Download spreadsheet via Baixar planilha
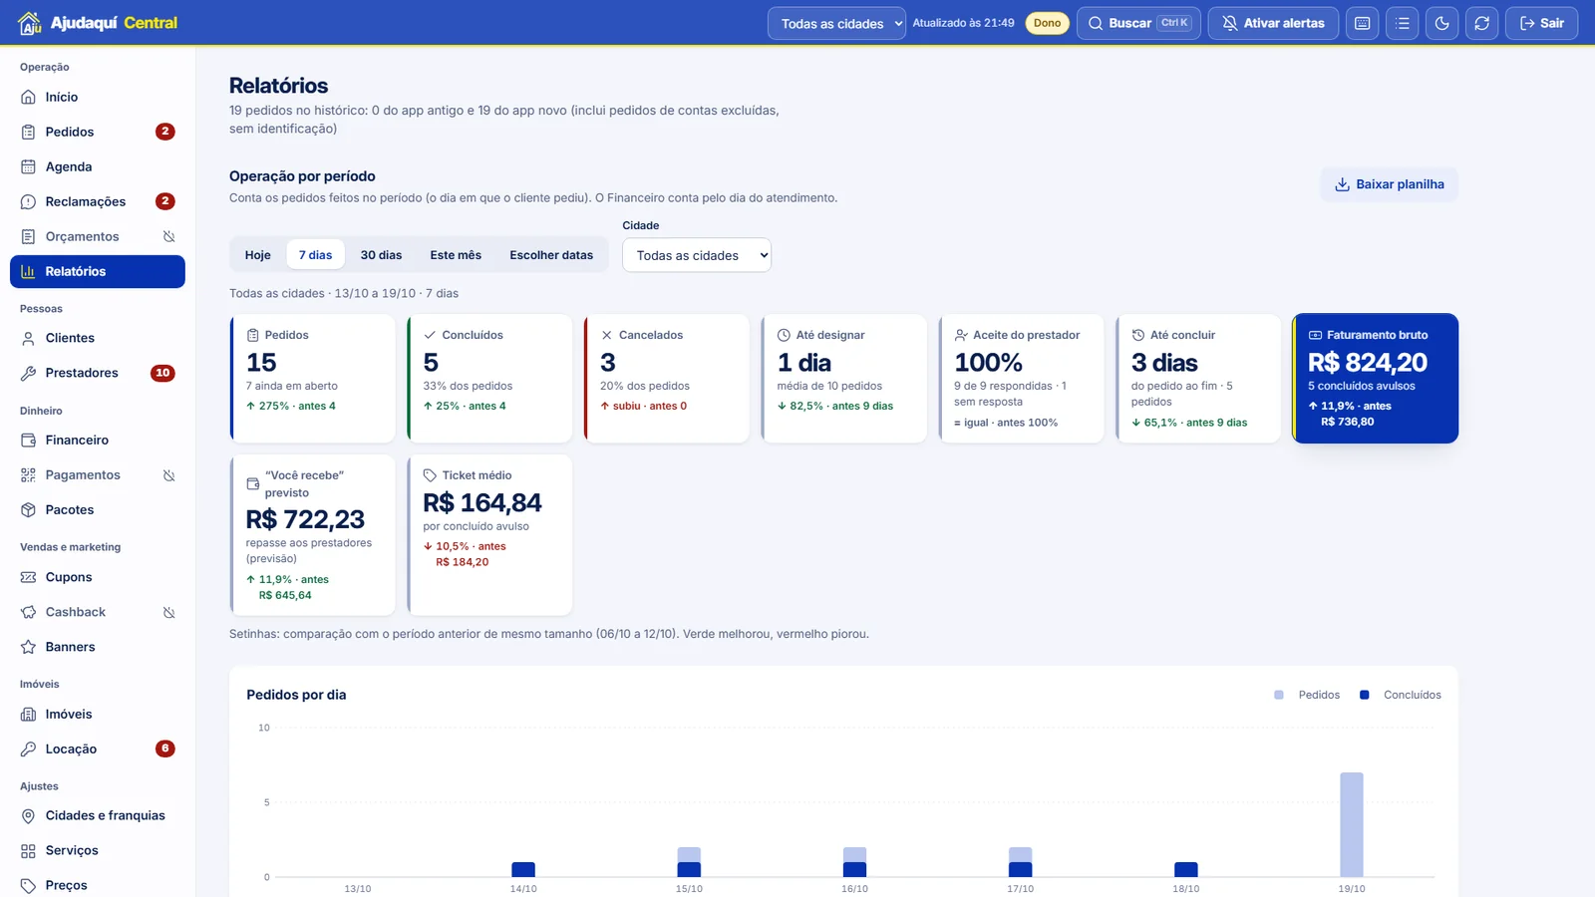Viewport: 1595px width, 897px height. pyautogui.click(x=1389, y=184)
